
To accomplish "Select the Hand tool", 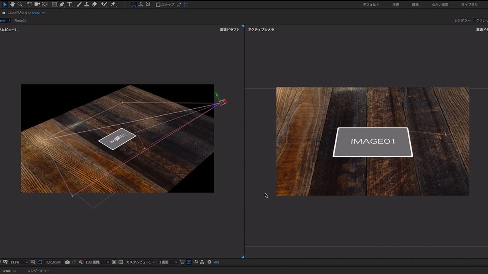I will click(12, 4).
